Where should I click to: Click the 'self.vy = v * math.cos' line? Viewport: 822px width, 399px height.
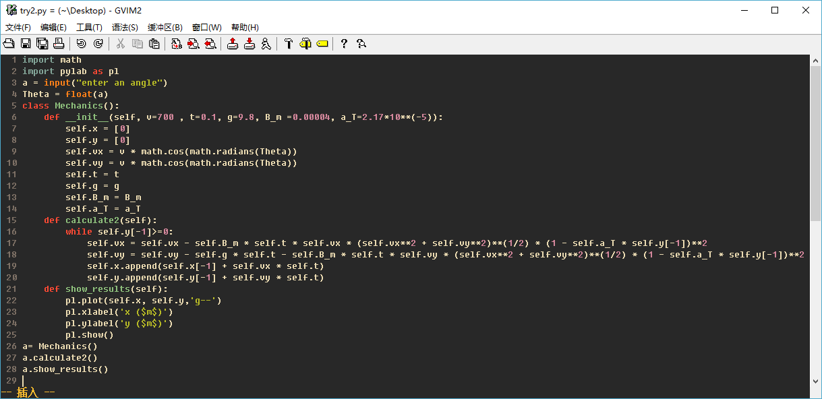(181, 163)
